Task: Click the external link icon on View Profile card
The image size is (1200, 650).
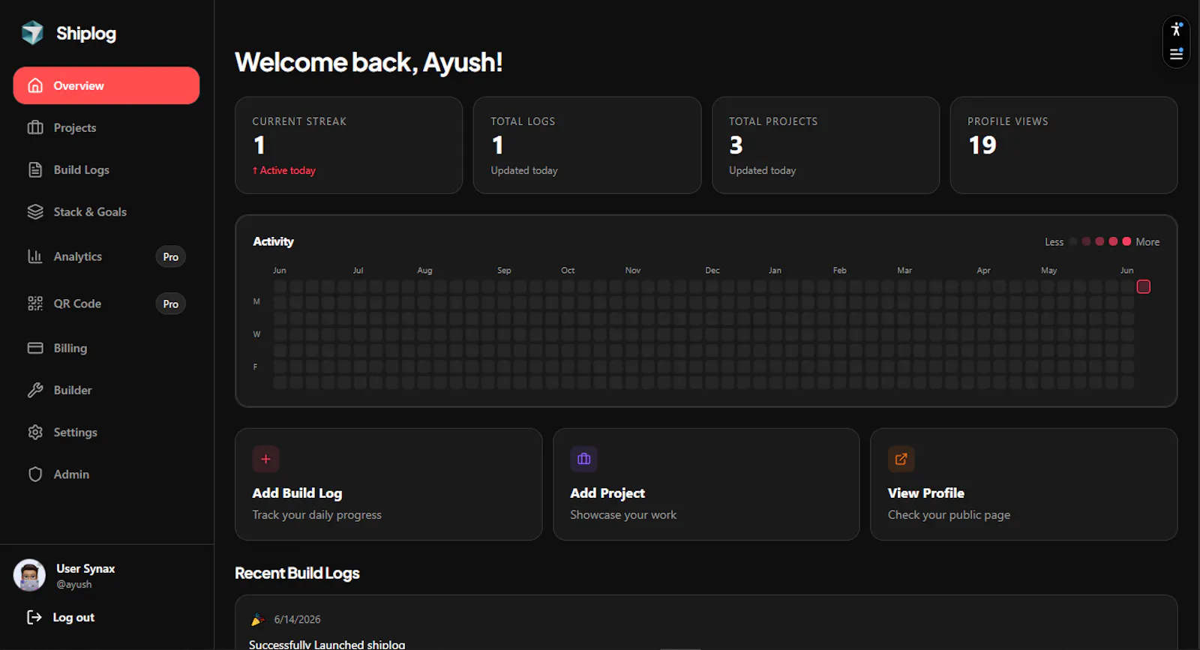Action: [x=901, y=459]
